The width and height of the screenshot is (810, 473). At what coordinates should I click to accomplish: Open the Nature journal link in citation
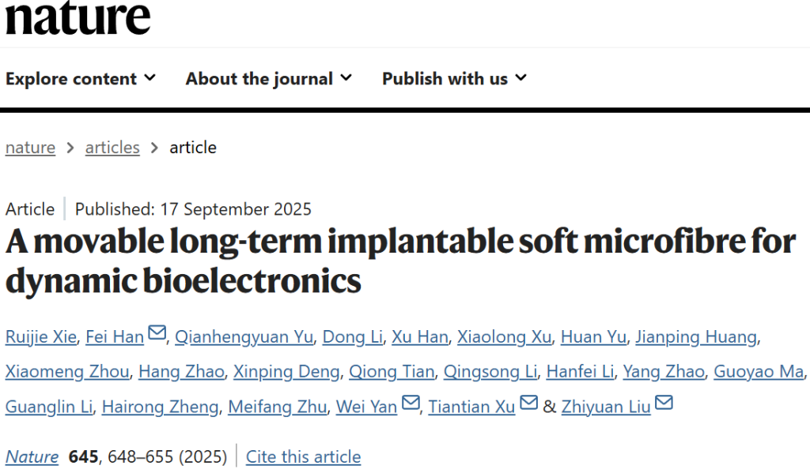click(x=32, y=456)
